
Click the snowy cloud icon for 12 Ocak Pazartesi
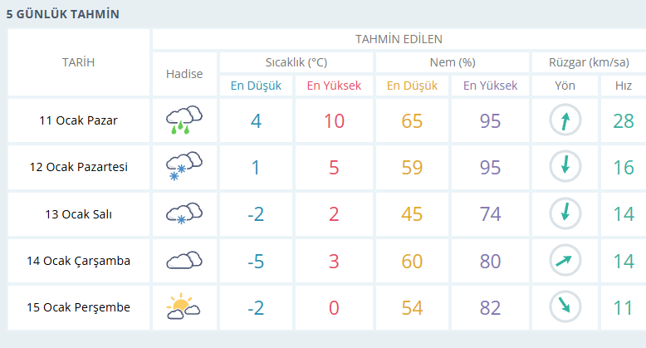[x=184, y=167]
